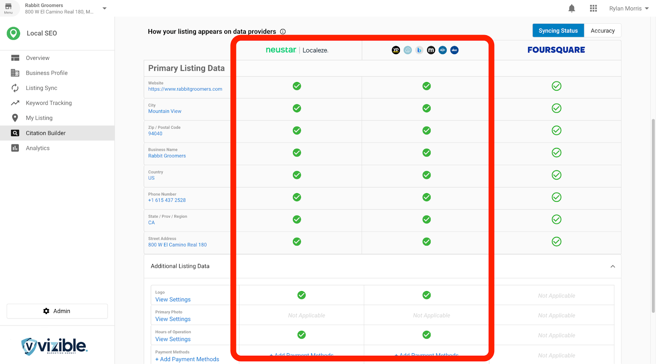Click the Foursquare provider logo
This screenshot has height=364, width=656.
tap(556, 50)
